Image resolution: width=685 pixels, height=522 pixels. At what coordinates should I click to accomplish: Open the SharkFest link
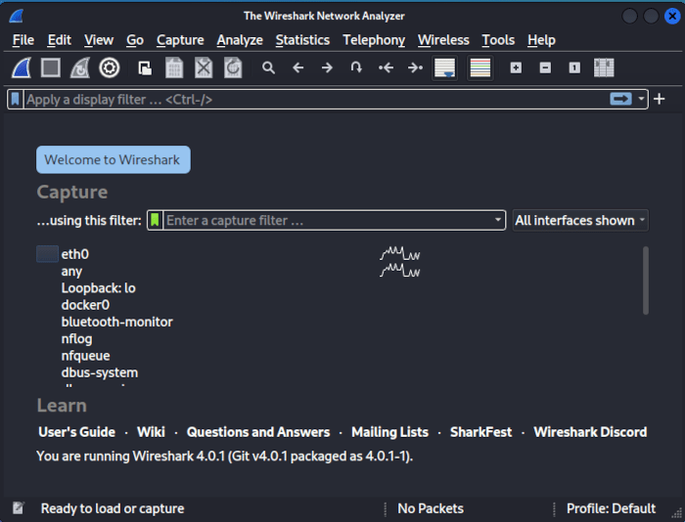pos(481,432)
